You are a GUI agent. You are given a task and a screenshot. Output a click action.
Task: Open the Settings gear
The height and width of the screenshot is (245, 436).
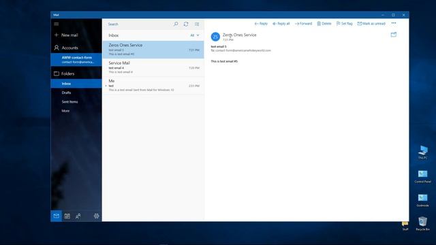pos(96,216)
